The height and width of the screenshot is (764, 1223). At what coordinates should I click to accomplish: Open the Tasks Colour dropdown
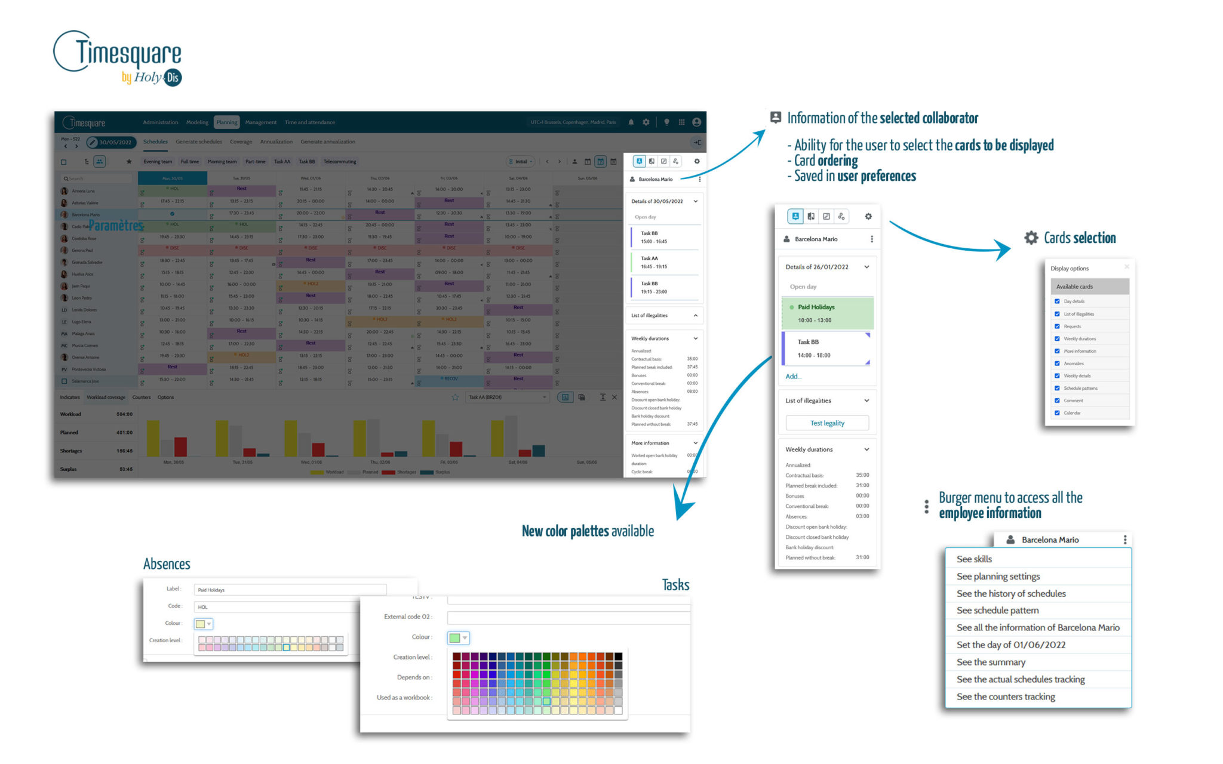(x=458, y=638)
